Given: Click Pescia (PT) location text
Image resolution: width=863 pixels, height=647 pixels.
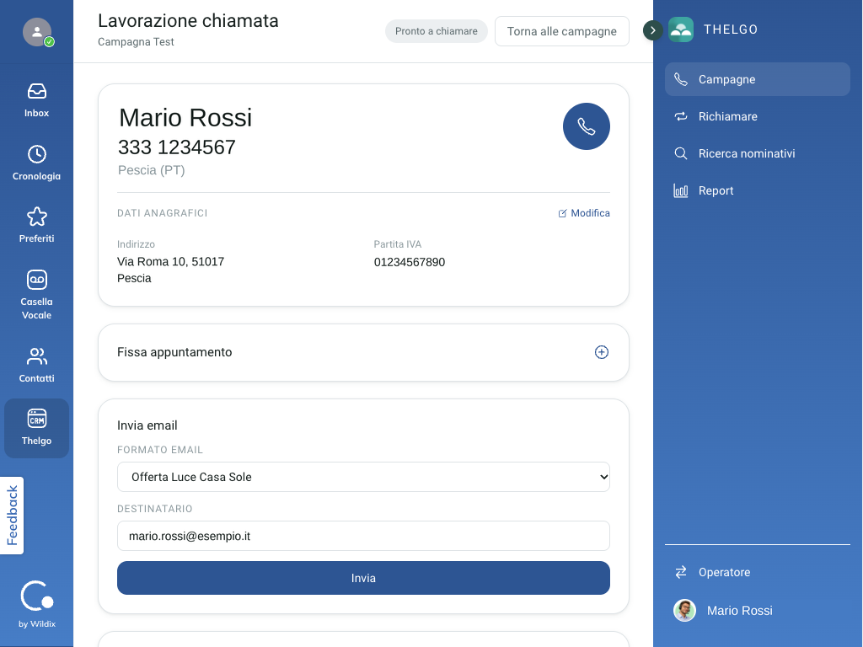Looking at the screenshot, I should pyautogui.click(x=152, y=170).
